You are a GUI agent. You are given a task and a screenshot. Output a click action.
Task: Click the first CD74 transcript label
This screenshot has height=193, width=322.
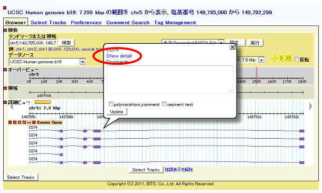[33, 128]
